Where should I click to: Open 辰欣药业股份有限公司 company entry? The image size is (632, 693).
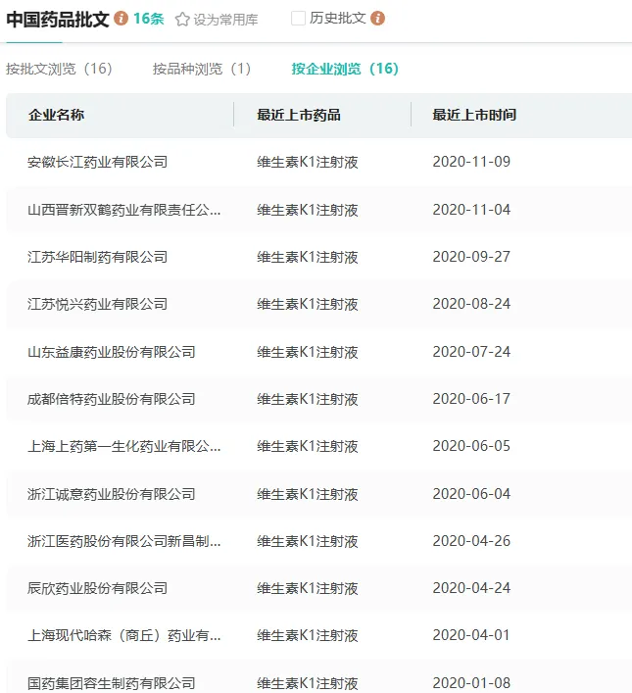[x=98, y=588]
